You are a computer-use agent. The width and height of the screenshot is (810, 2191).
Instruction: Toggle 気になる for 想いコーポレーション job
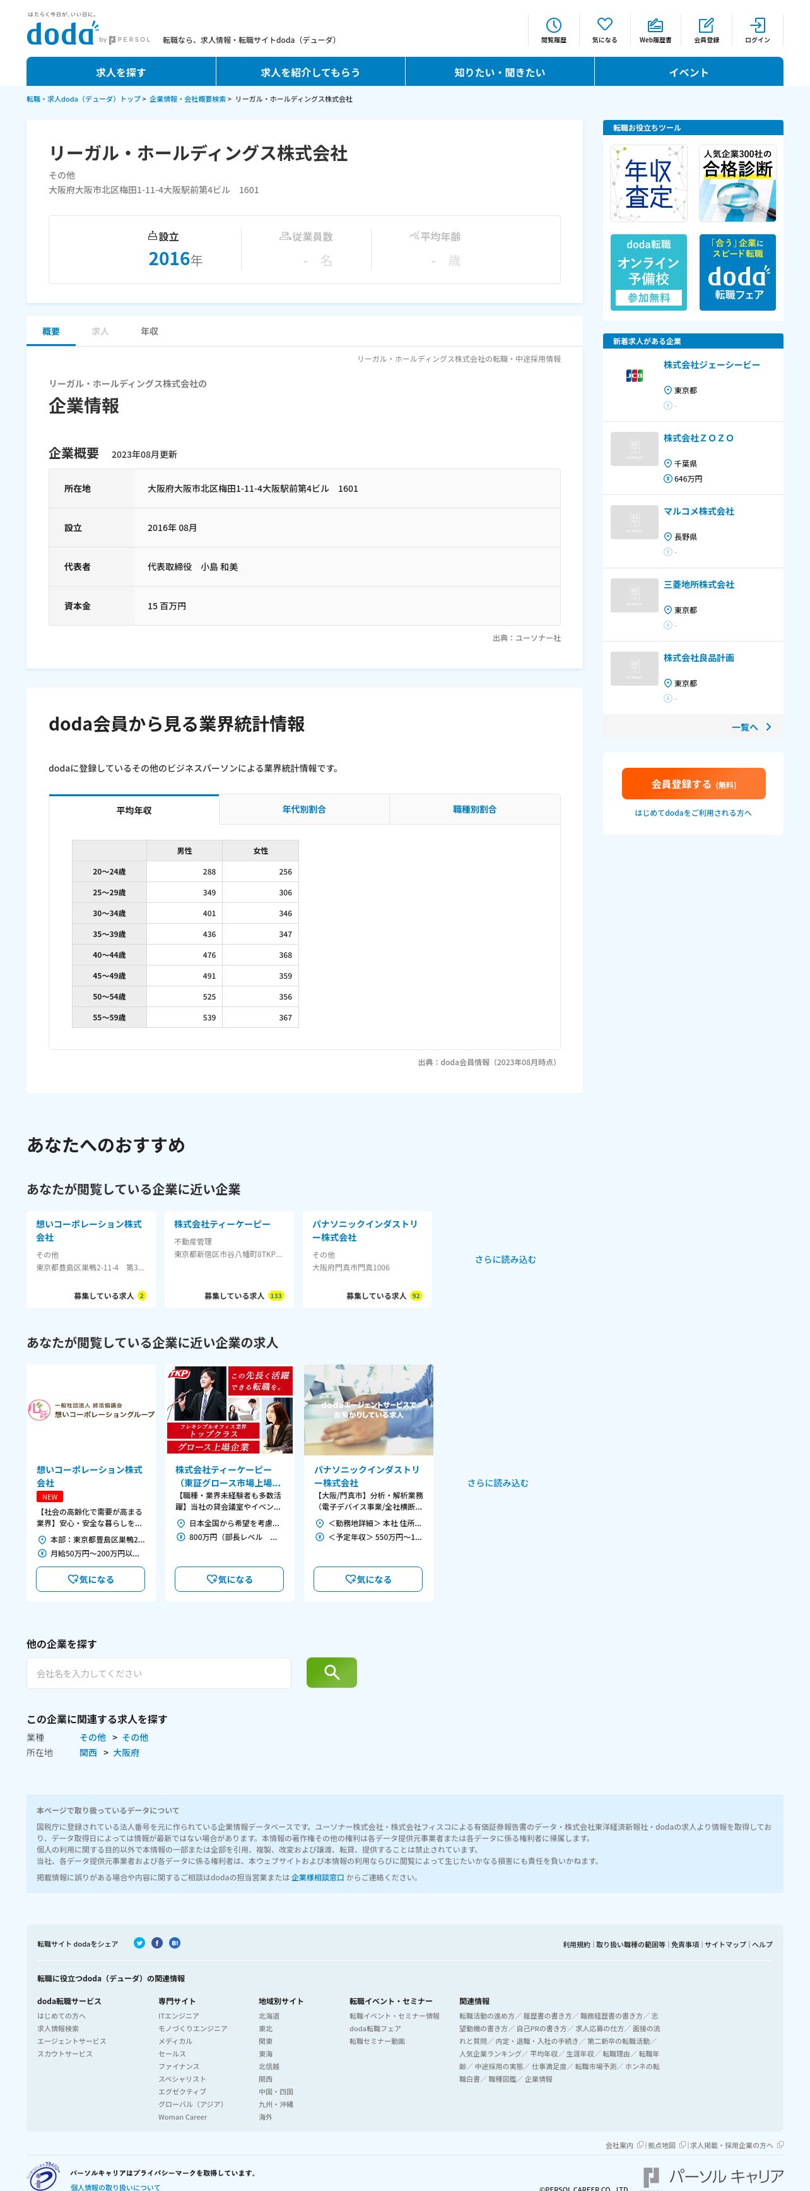[x=90, y=1579]
